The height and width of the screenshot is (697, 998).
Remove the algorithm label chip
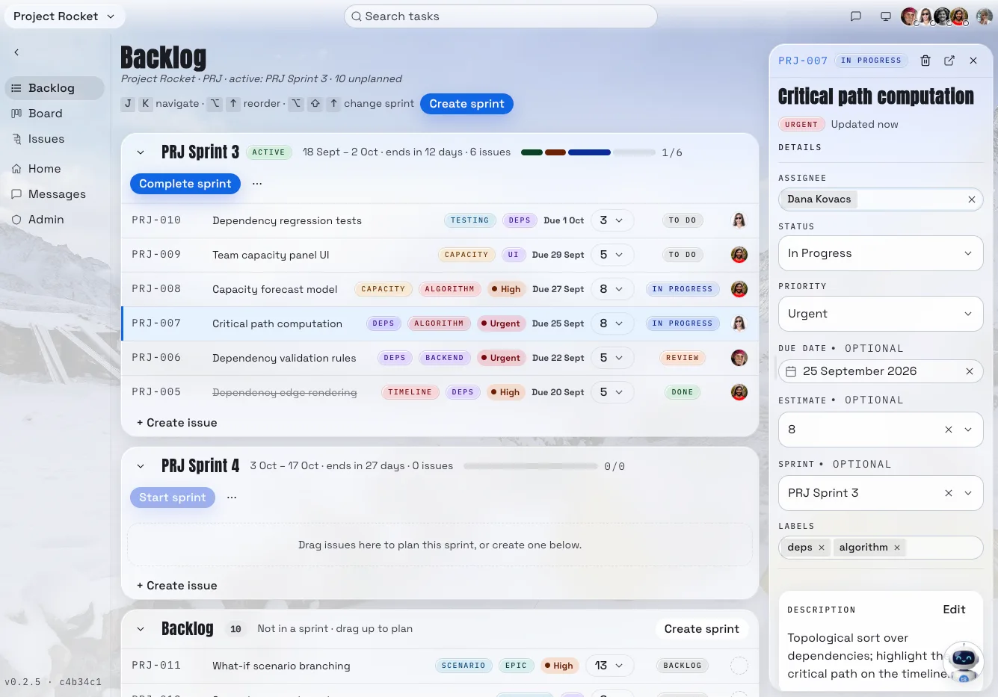pos(897,548)
